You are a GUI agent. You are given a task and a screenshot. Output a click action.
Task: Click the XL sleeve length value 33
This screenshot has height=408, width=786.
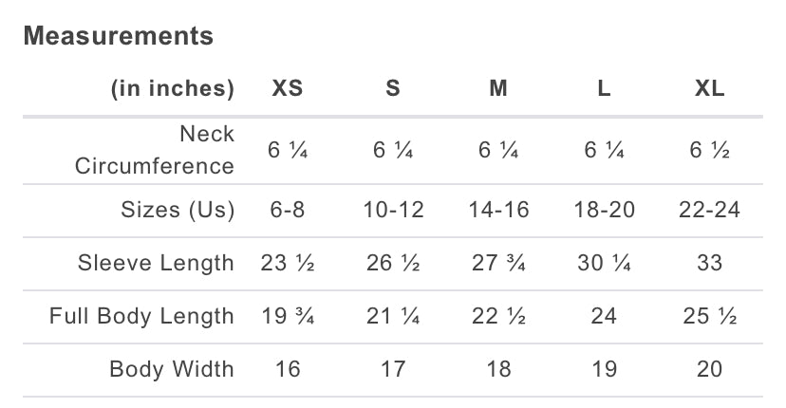tap(710, 263)
